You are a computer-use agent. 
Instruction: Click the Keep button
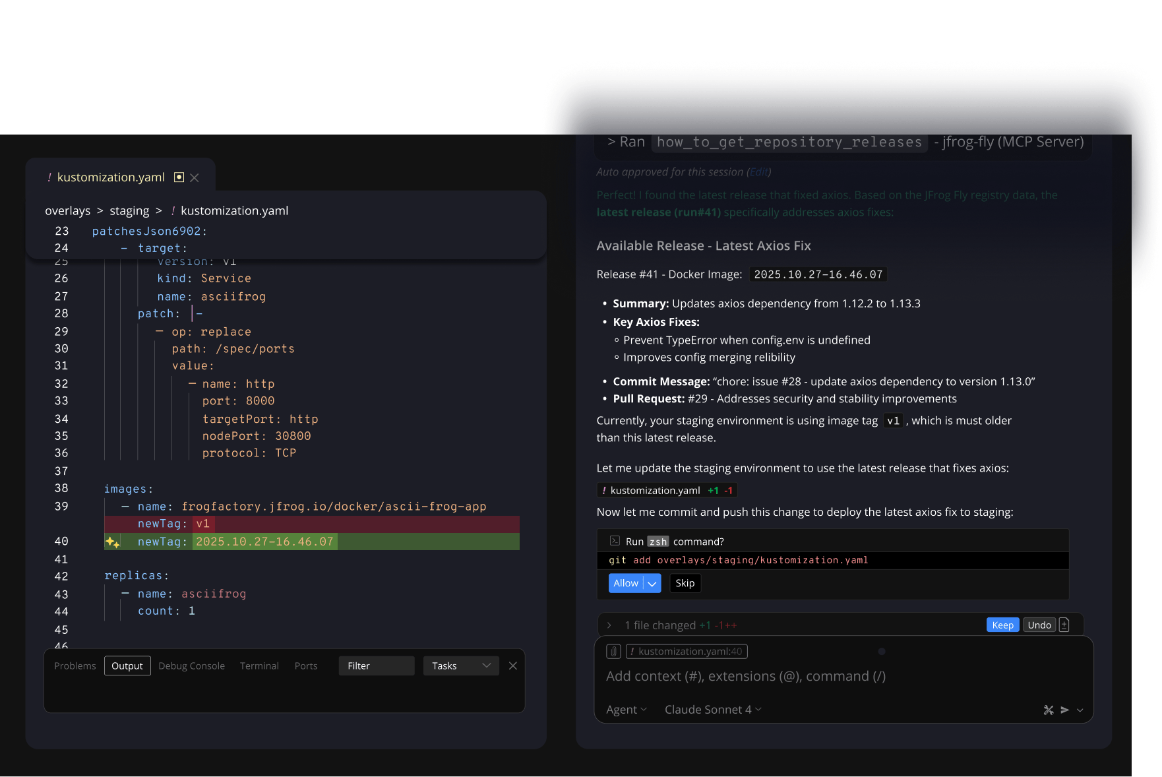pos(1002,625)
